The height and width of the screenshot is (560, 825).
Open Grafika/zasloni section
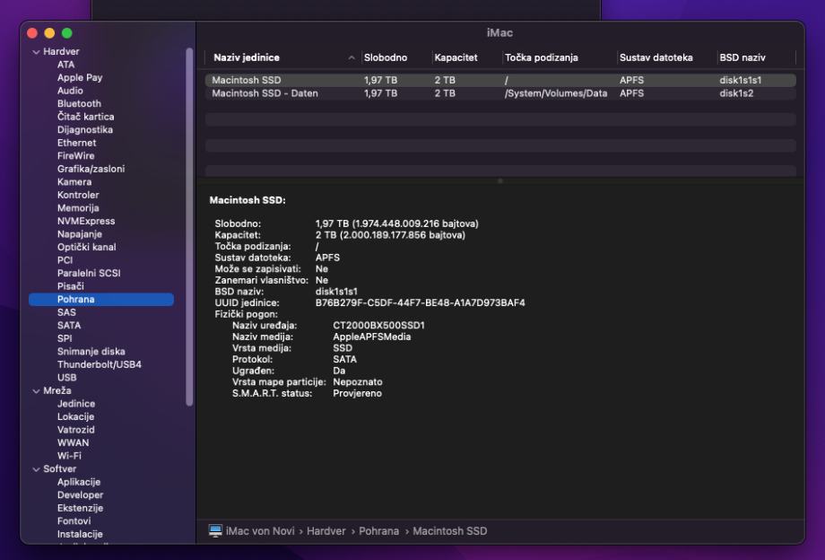point(91,169)
